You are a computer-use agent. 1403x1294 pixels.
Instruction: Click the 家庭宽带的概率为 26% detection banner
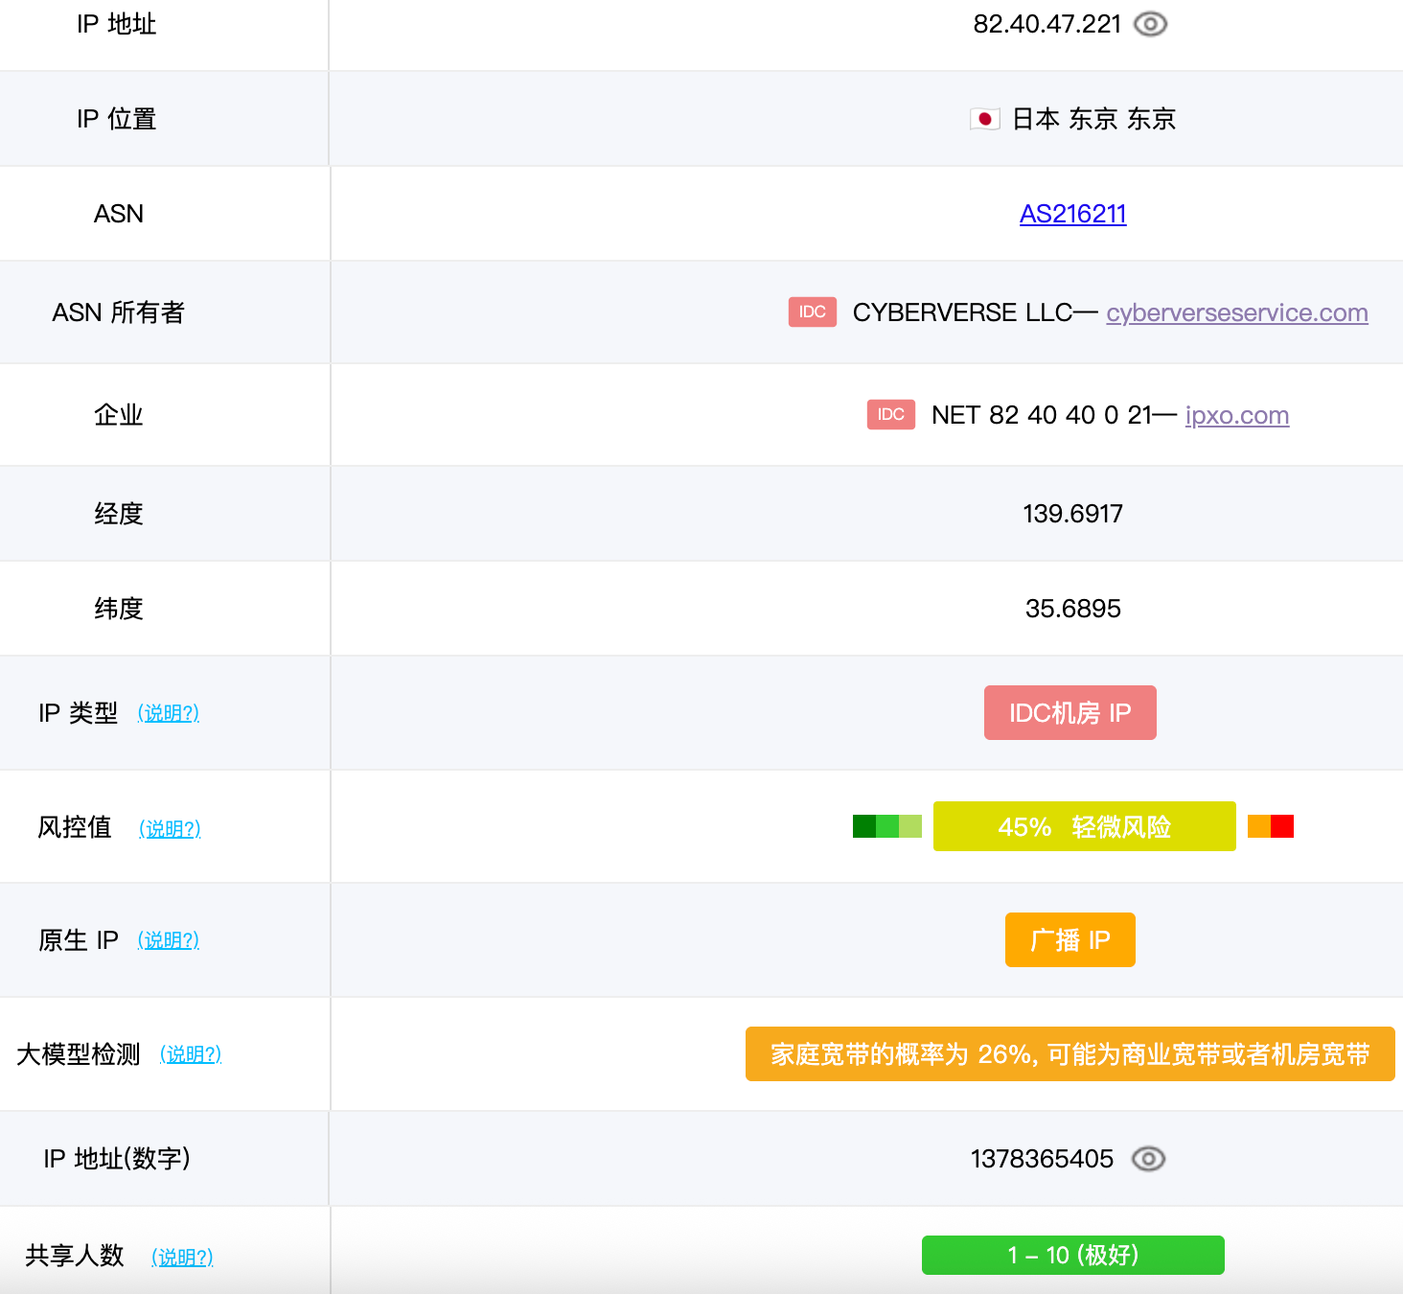point(1069,1054)
